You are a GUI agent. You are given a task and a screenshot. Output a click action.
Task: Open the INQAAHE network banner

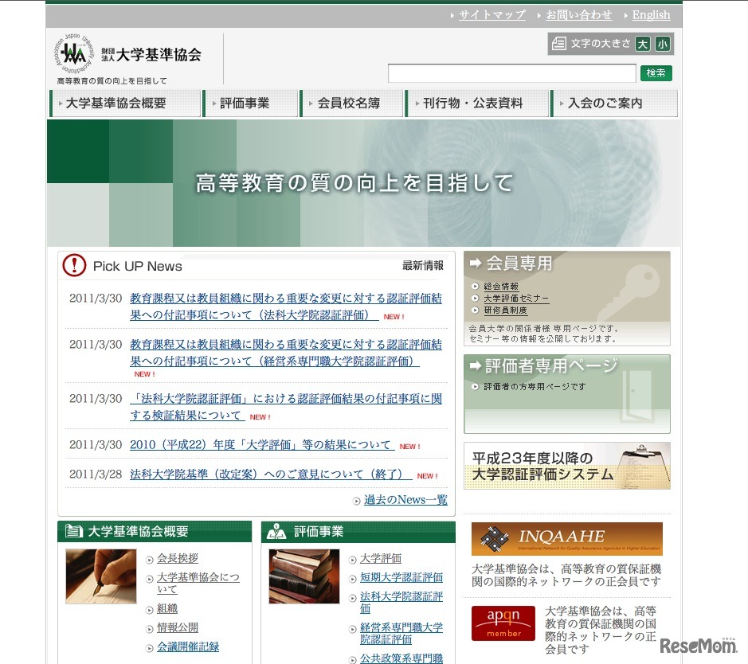[x=566, y=538]
